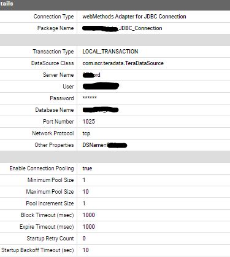Click the Network Protocol tcp value
This screenshot has height=257, width=230.
coord(86,133)
